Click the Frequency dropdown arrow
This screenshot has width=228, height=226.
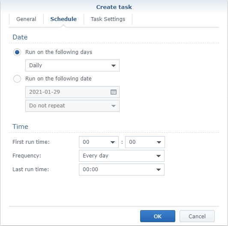pos(158,156)
